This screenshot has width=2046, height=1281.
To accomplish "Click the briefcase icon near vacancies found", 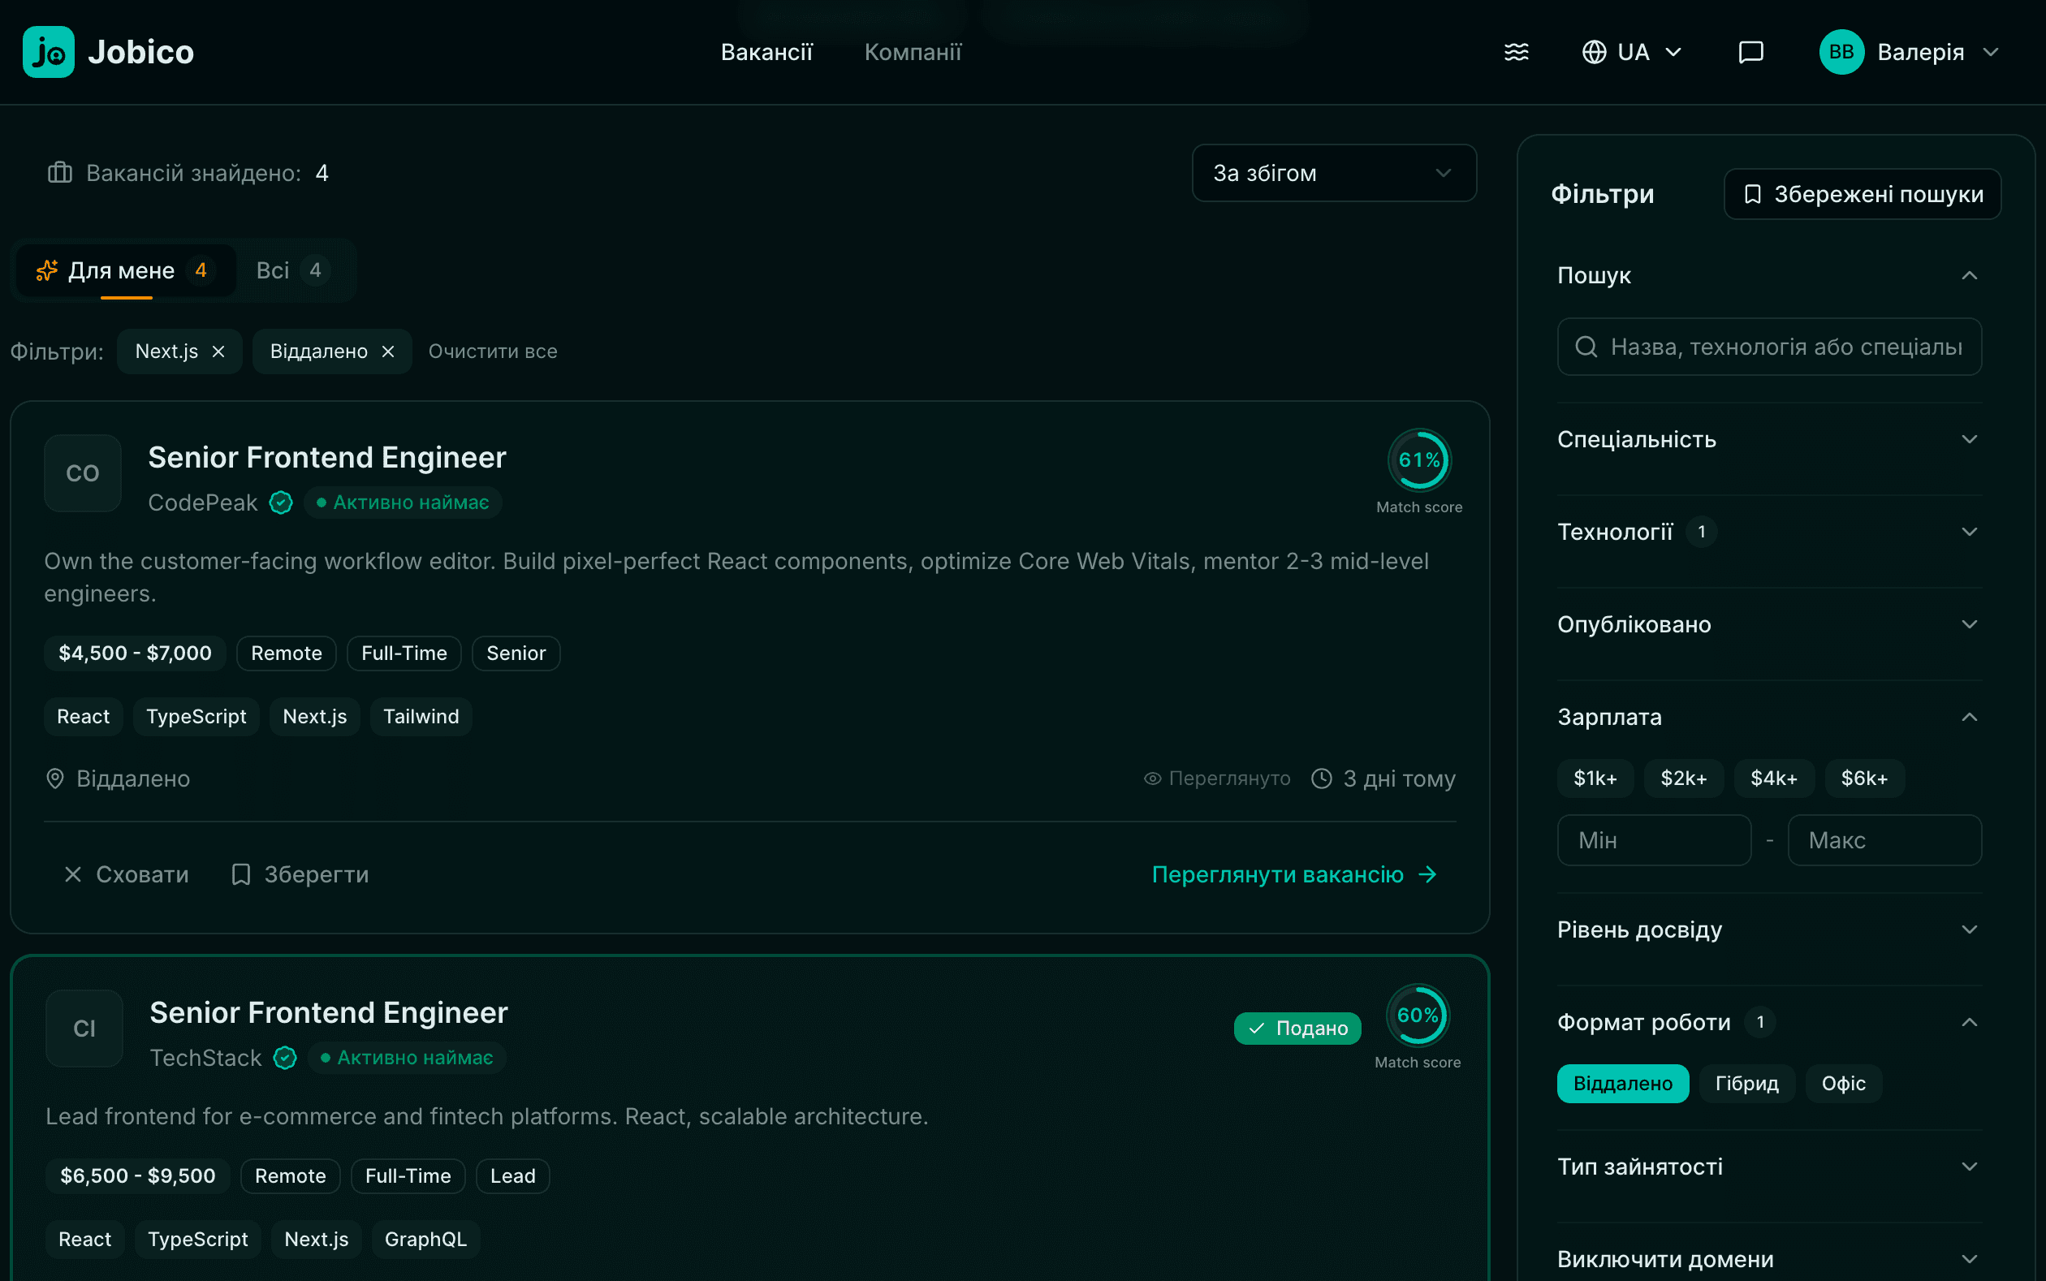I will click(60, 173).
